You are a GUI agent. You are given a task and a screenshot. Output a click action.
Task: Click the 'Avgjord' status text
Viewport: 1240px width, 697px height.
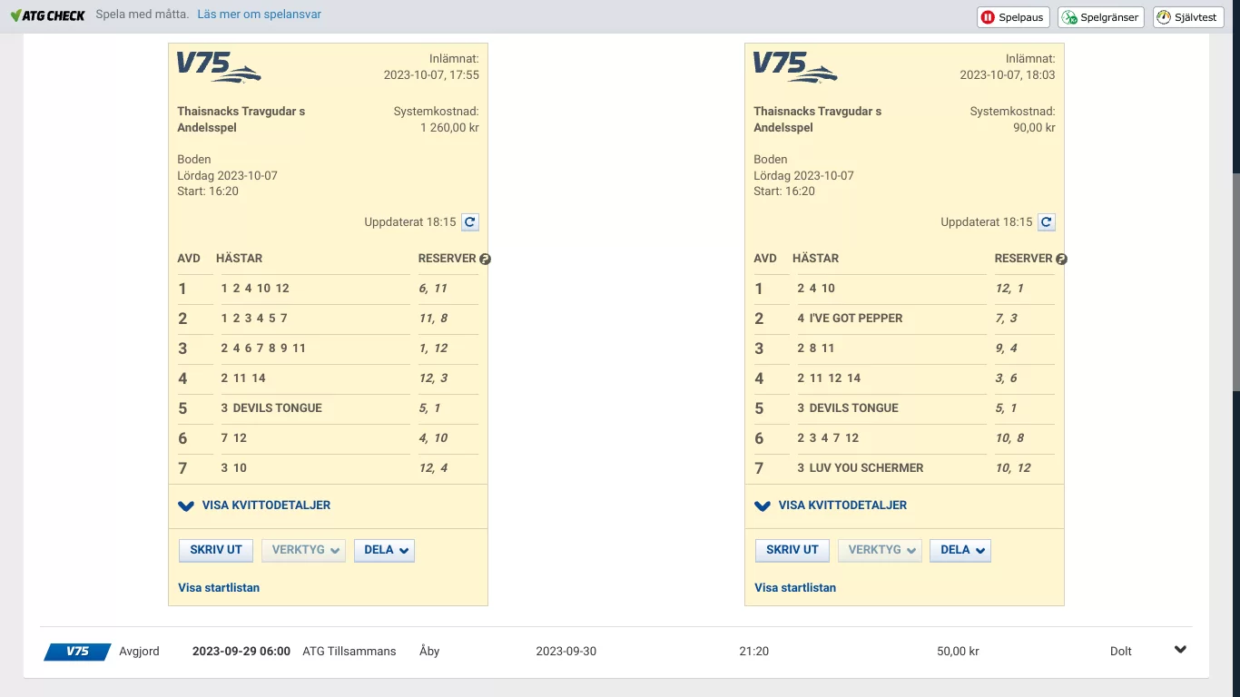(139, 652)
